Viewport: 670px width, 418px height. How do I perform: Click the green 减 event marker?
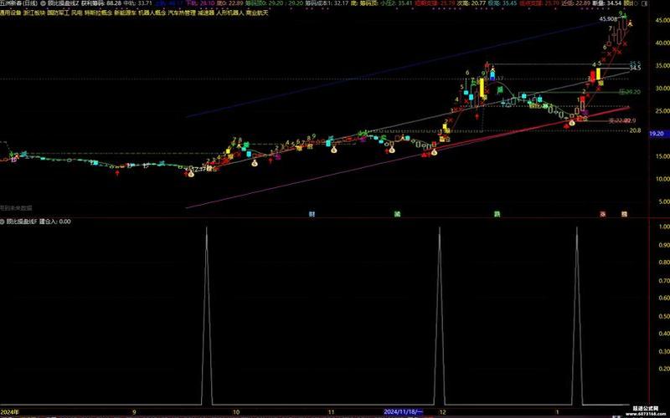397,214
